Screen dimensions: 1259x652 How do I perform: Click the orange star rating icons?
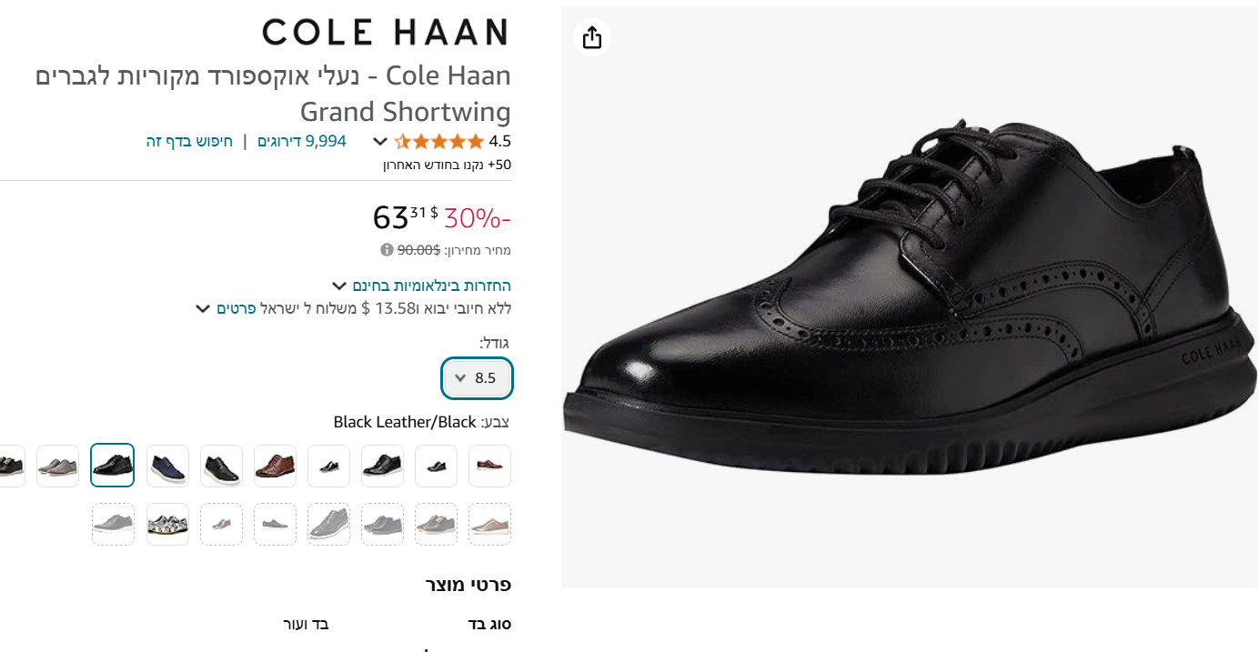(439, 141)
